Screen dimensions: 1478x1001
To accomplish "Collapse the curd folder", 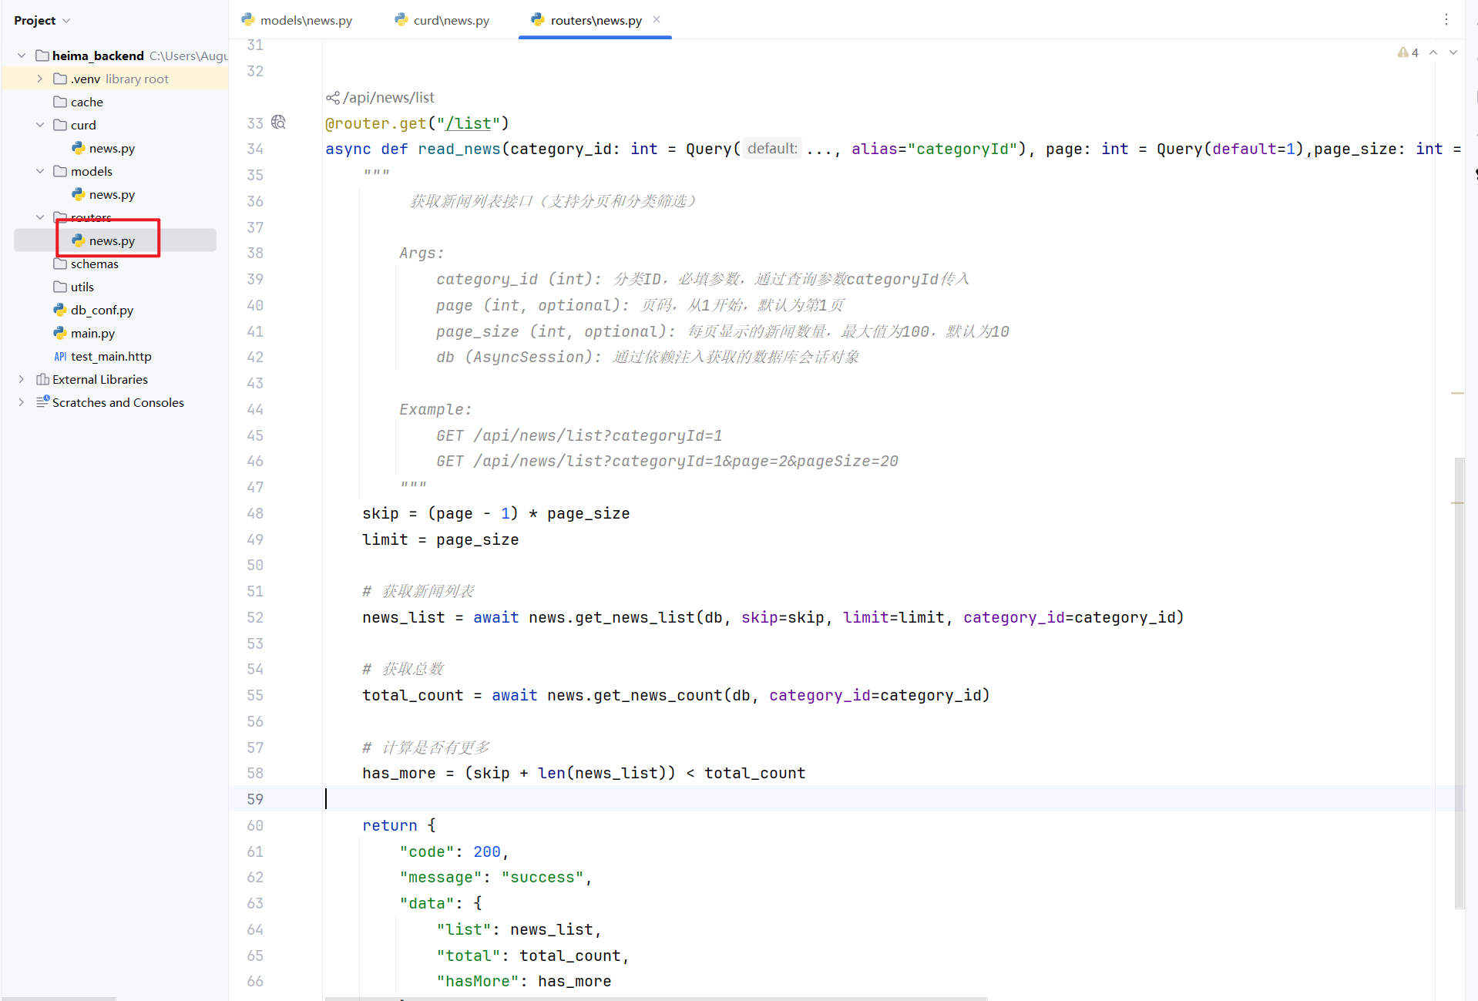I will [x=40, y=125].
